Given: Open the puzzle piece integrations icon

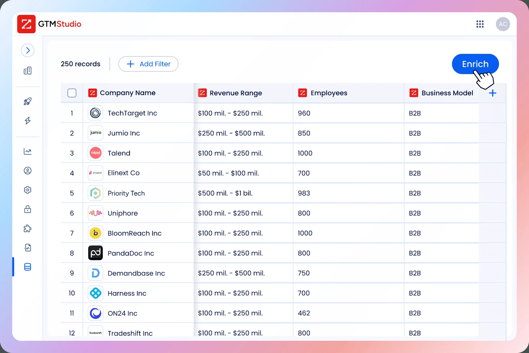Looking at the screenshot, I should (28, 228).
